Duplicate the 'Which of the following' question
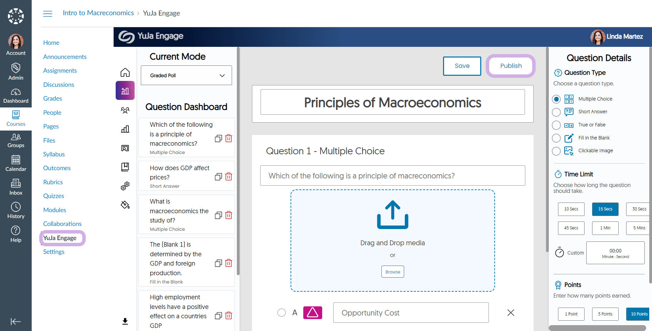Screen dimensions: 652x331 tap(218, 138)
